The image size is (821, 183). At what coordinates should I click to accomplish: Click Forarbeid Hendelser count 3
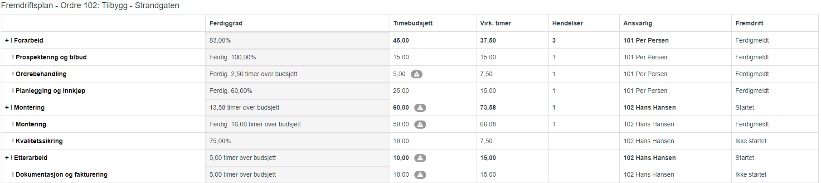coord(554,40)
